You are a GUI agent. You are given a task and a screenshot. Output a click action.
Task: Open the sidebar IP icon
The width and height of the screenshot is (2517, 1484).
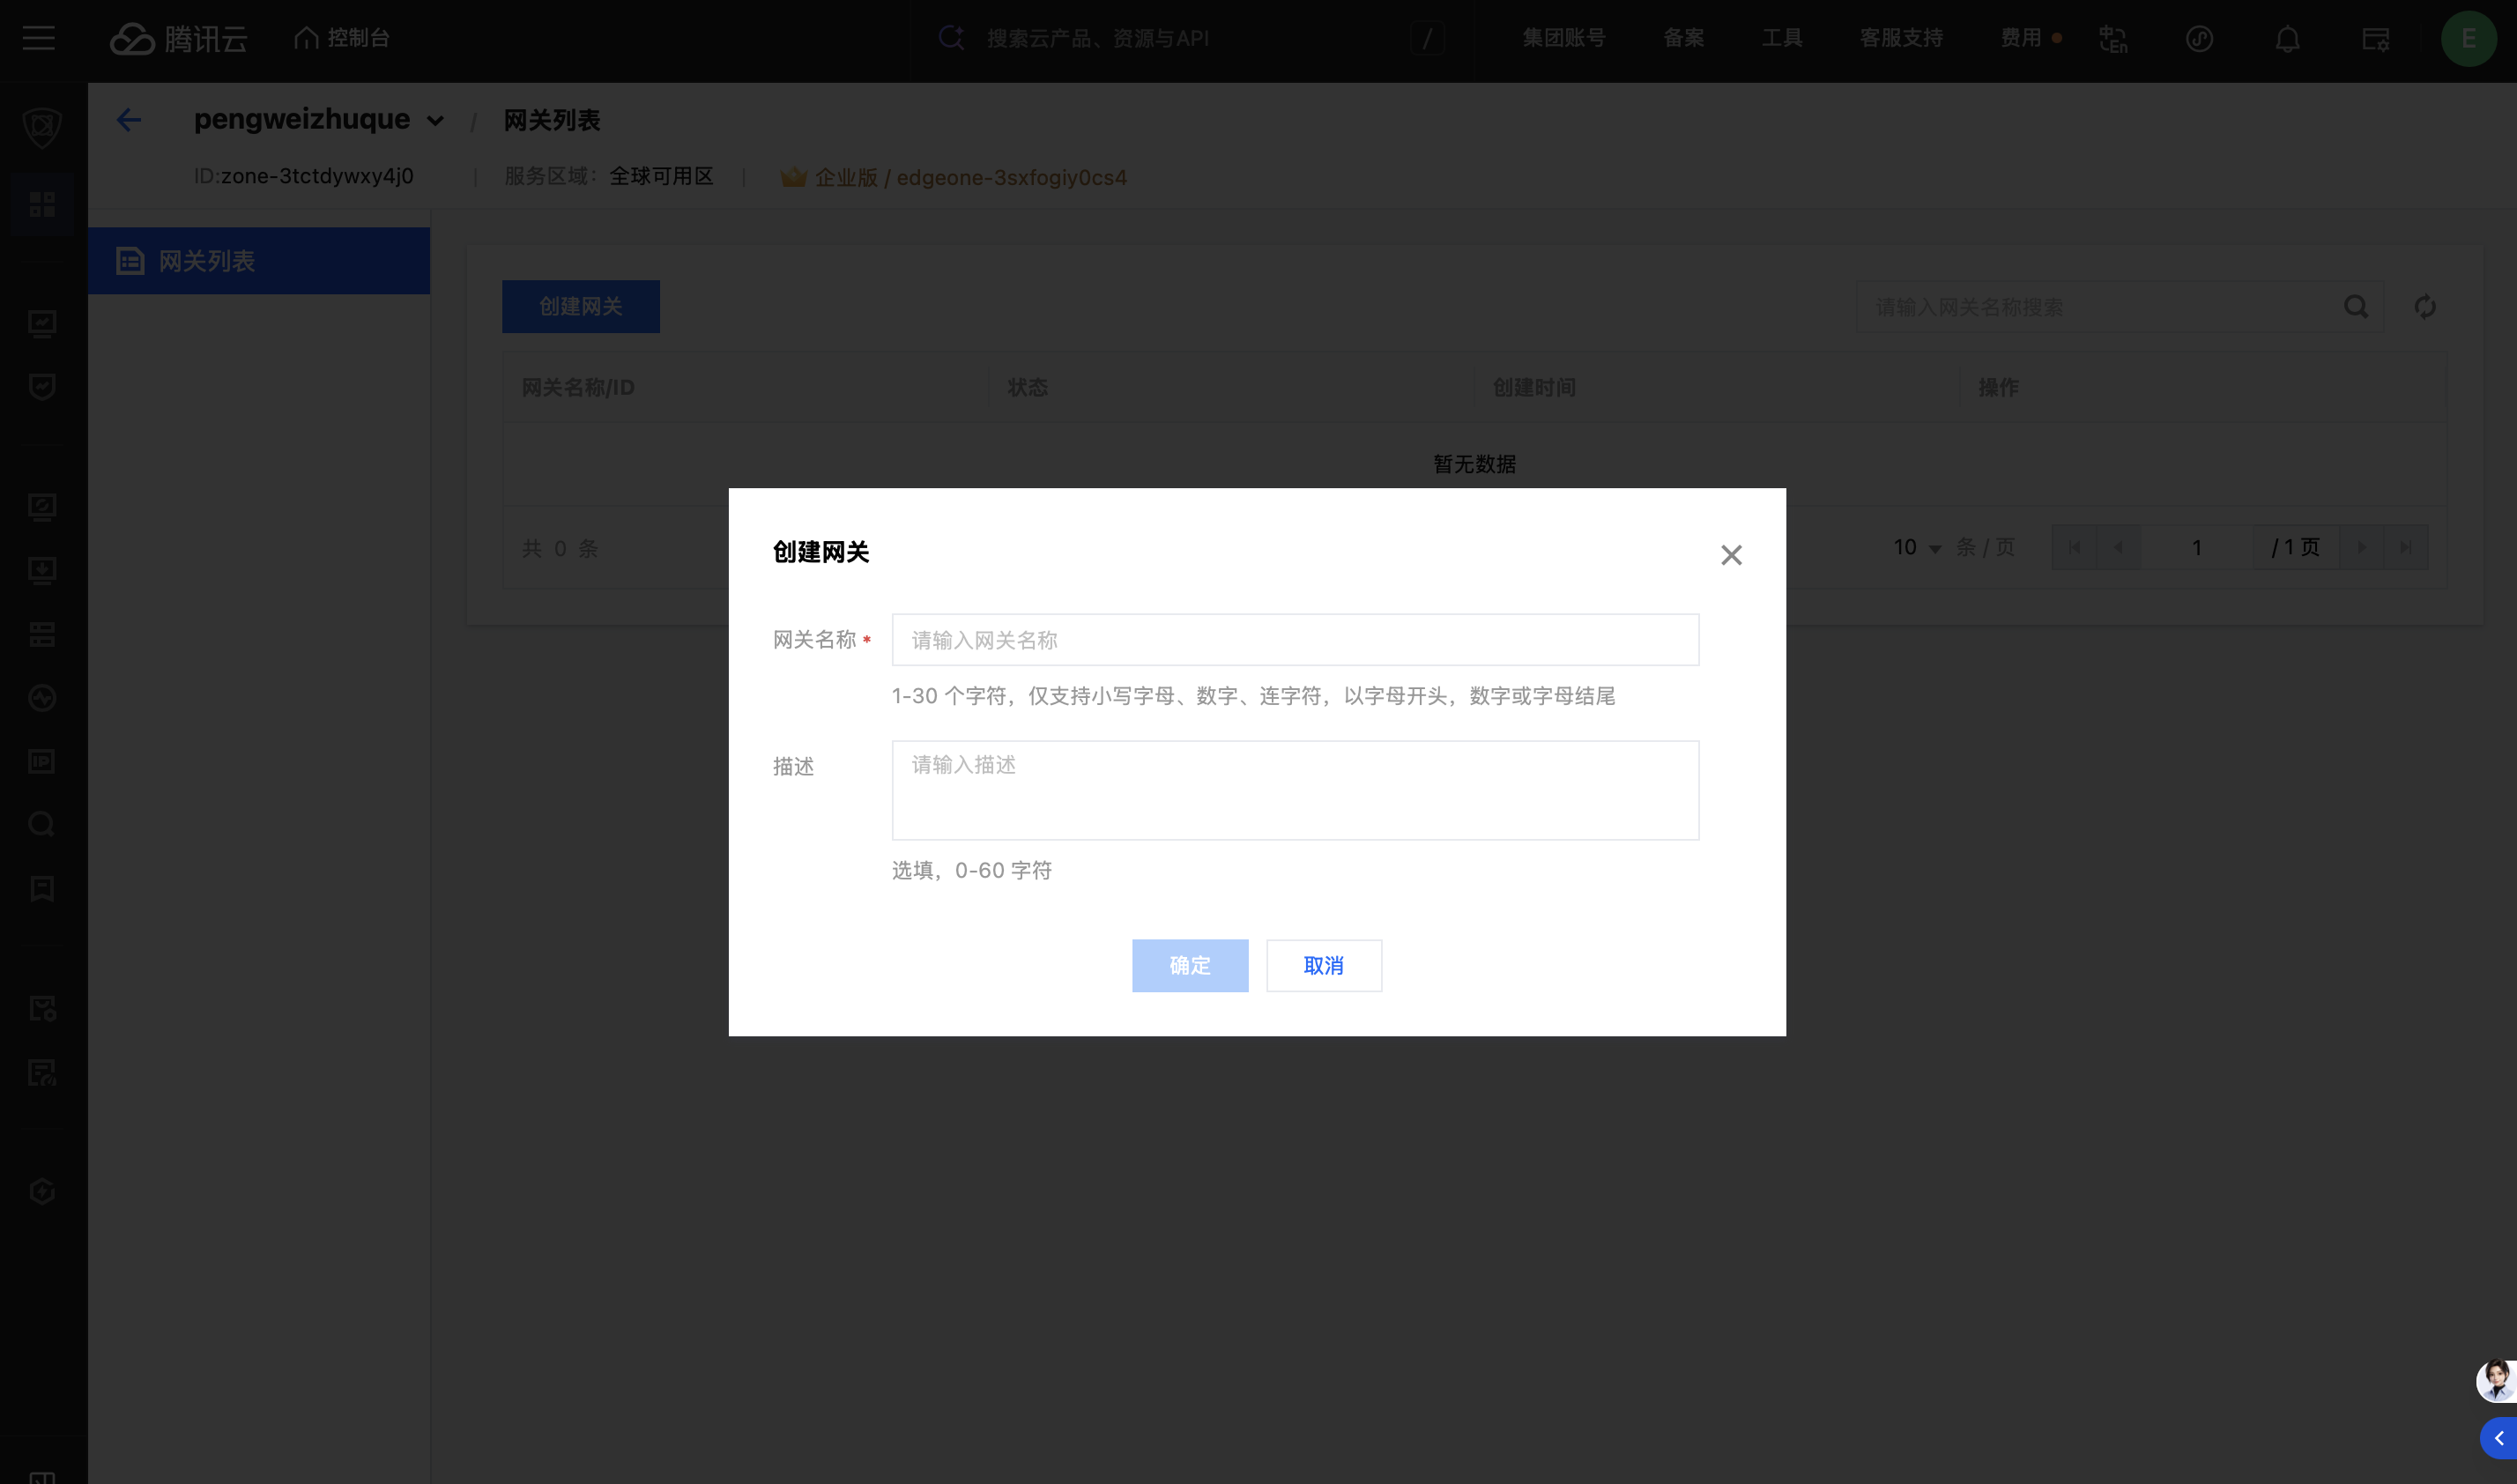[x=42, y=761]
